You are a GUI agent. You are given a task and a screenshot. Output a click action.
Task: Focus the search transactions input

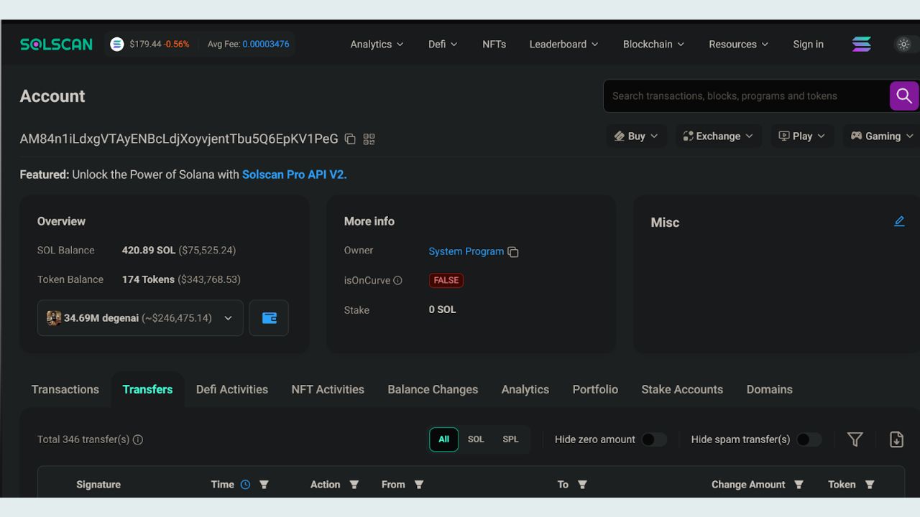point(746,96)
